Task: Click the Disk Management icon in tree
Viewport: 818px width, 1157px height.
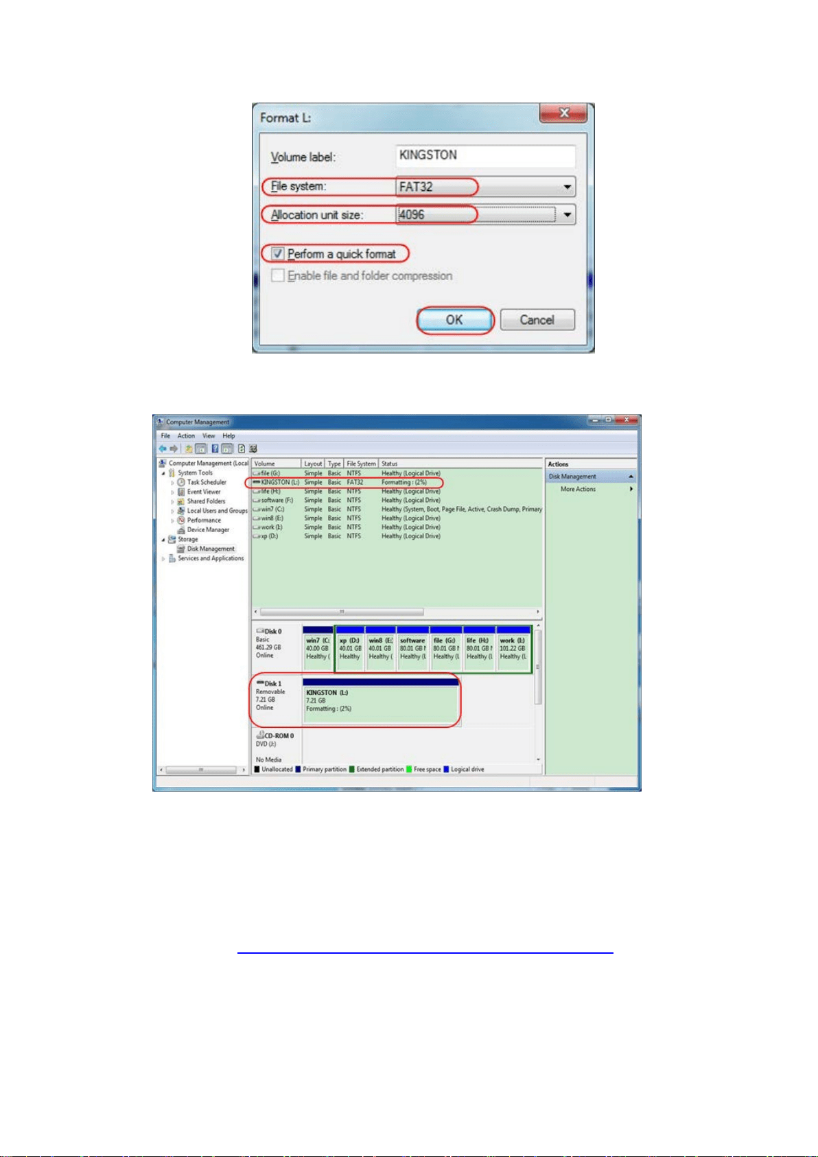Action: pyautogui.click(x=181, y=549)
